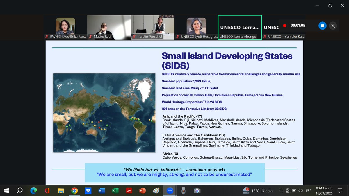The height and width of the screenshot is (196, 349).
Task: Toggle the recorder microphone mute button
Action: [x=333, y=26]
